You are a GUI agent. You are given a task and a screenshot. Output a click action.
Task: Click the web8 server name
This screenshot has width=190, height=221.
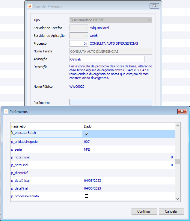point(94,36)
